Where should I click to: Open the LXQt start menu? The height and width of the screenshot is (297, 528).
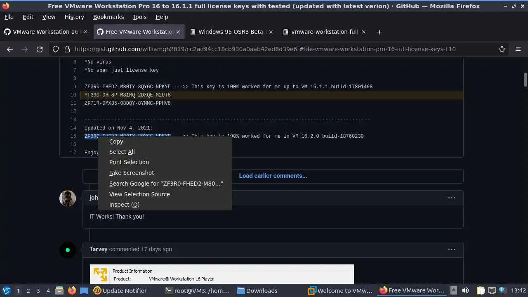(x=6, y=290)
